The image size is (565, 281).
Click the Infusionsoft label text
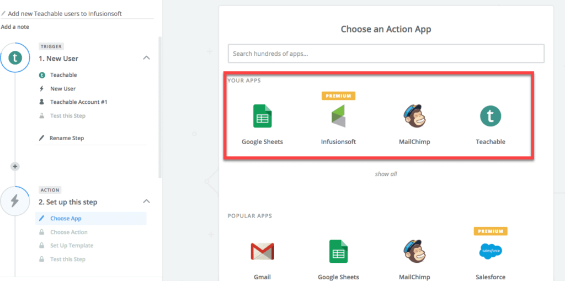(x=338, y=142)
